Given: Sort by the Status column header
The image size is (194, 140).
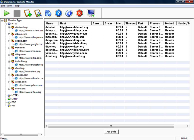Looking at the screenshot, I should pos(109,23).
